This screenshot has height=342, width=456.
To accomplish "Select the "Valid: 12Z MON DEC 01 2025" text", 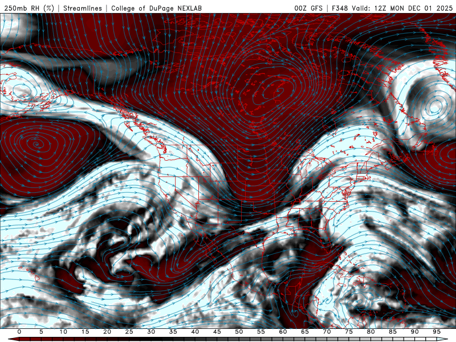I will (x=402, y=8).
